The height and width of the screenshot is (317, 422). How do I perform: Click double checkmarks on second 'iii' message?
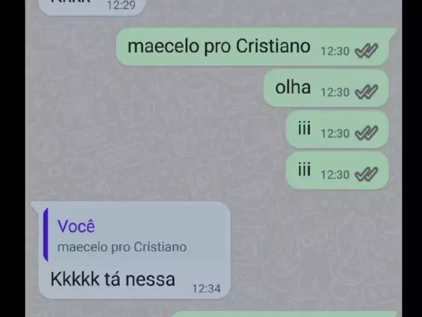click(367, 174)
